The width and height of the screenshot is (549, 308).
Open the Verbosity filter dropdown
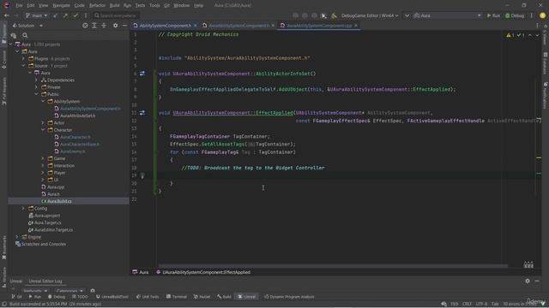35,291
